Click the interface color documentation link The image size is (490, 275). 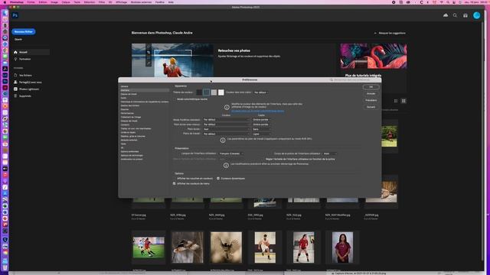coord(258,111)
